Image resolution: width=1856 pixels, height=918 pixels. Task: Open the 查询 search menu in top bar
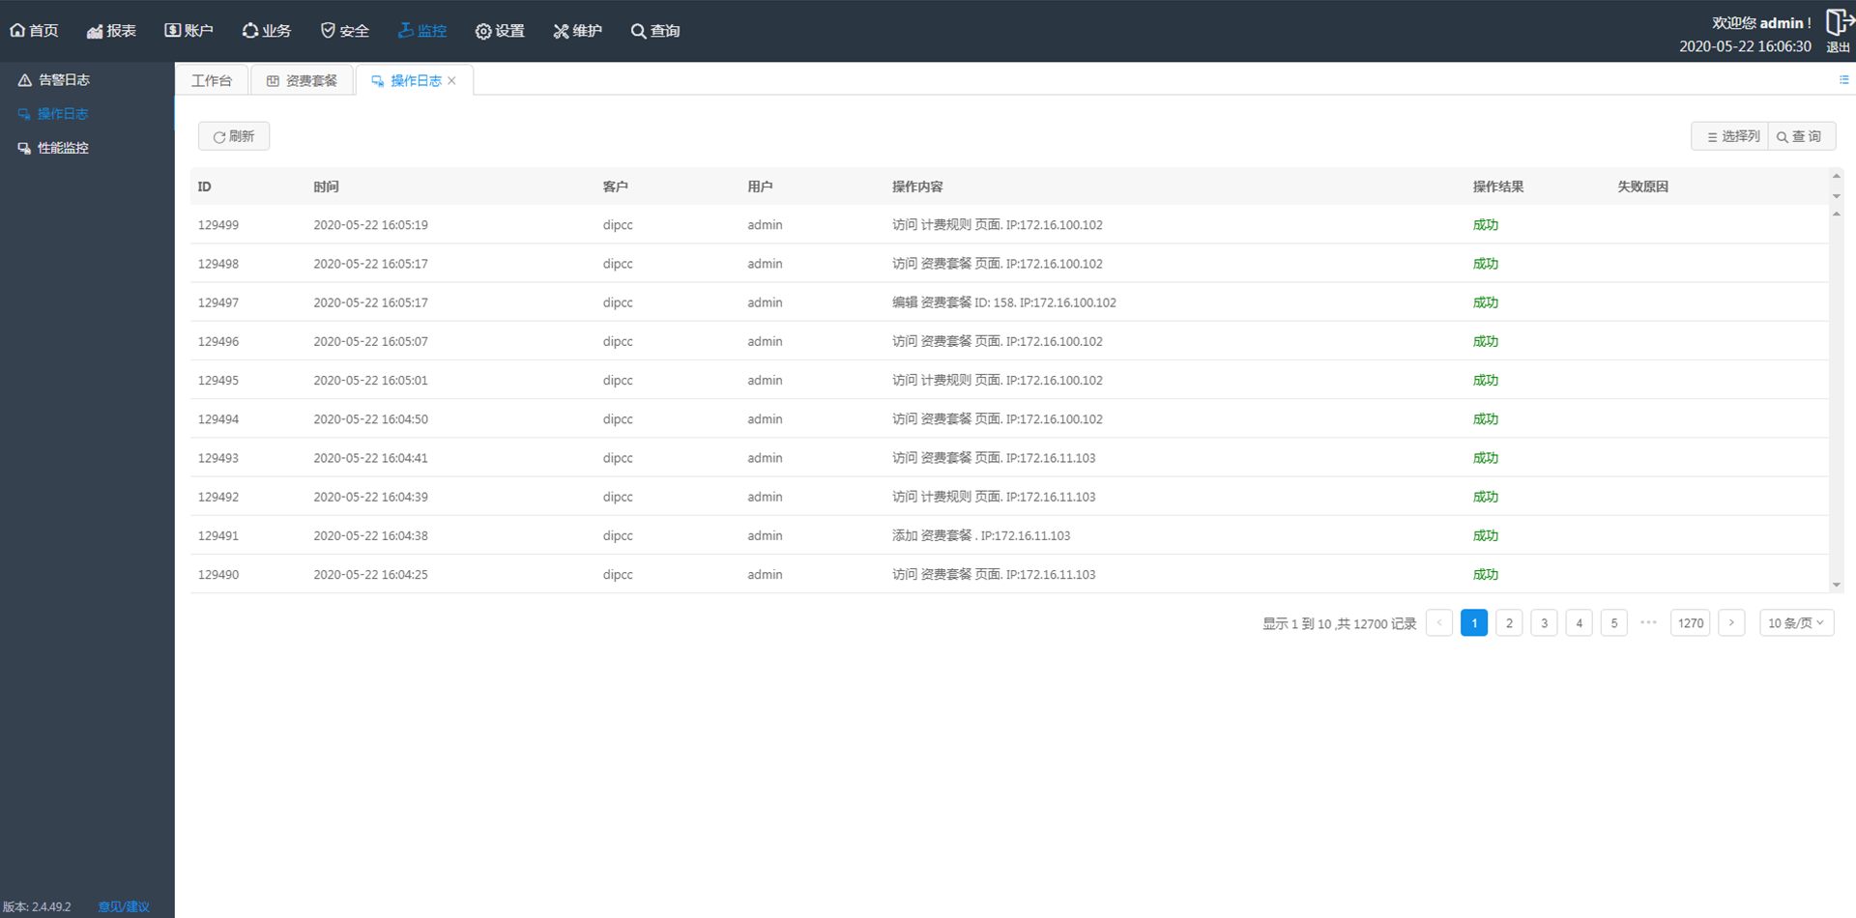(x=655, y=31)
